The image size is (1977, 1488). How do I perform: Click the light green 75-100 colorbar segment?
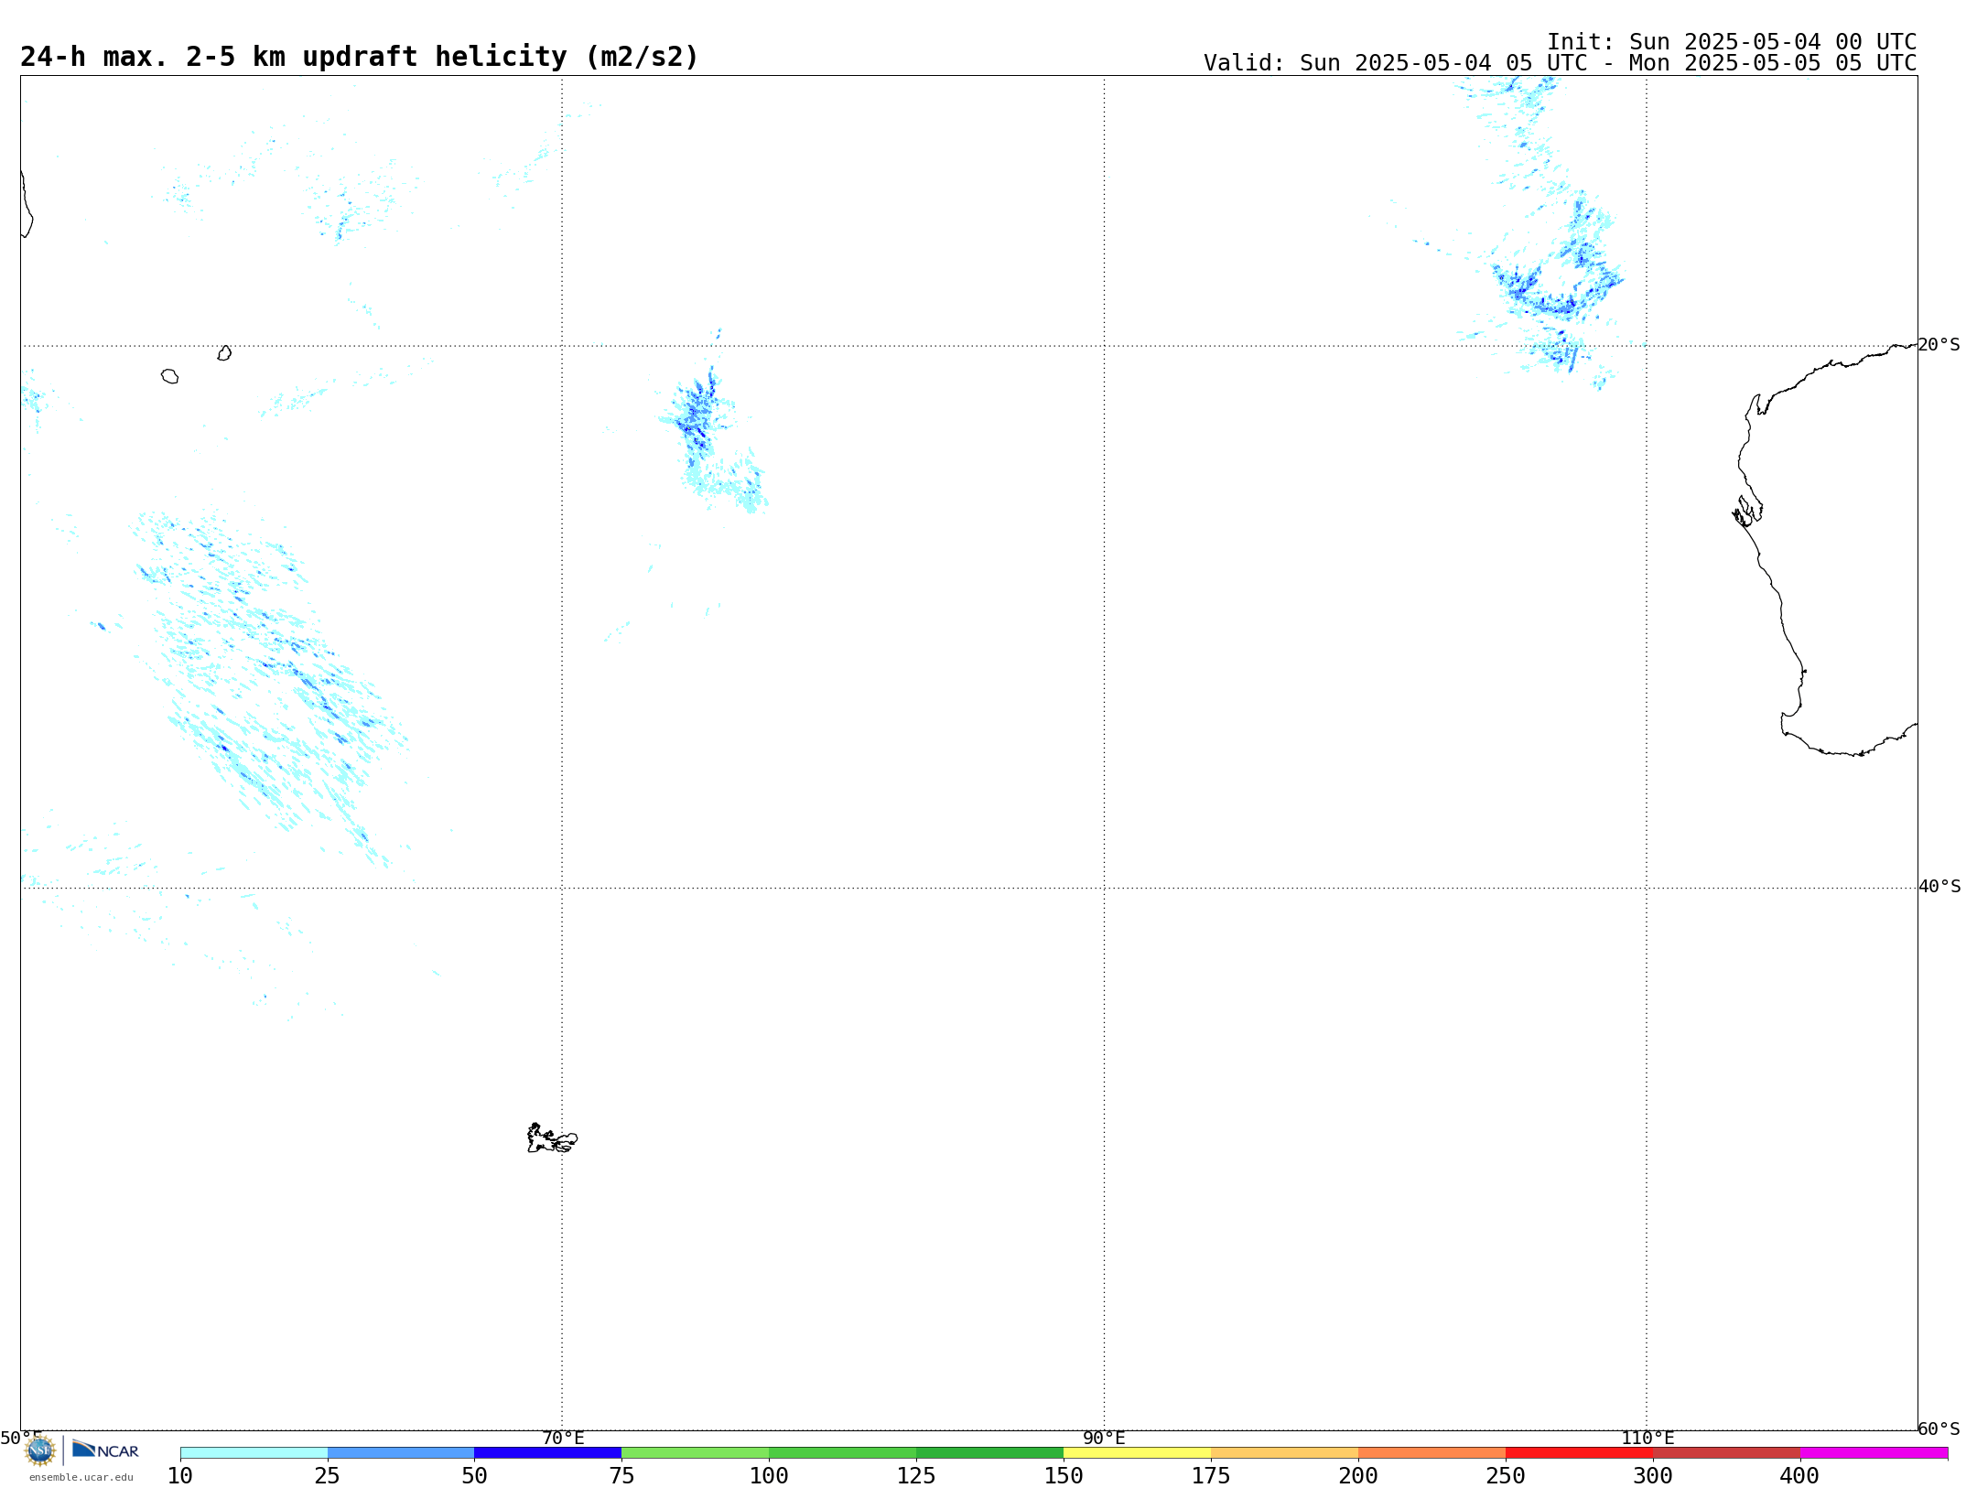(695, 1453)
